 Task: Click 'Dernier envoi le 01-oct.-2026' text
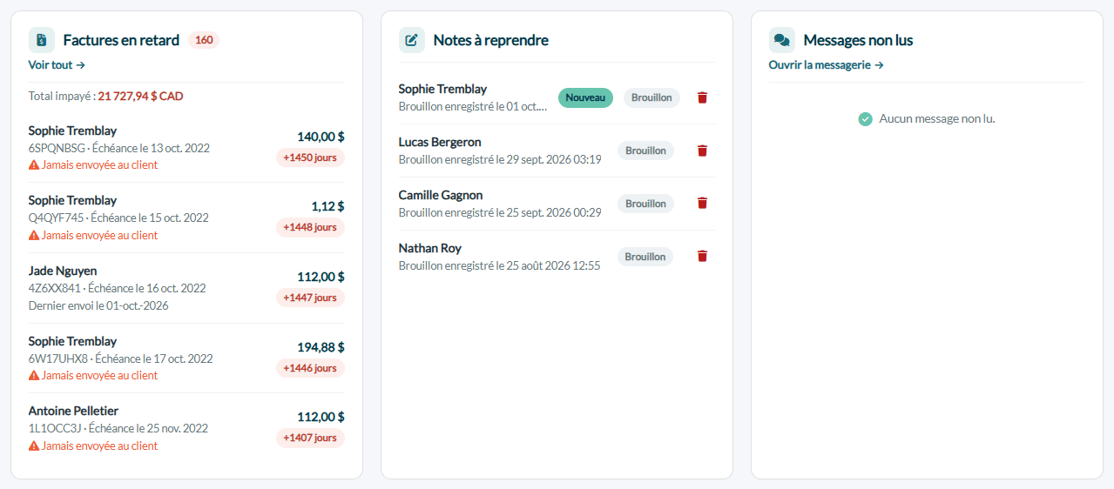98,305
